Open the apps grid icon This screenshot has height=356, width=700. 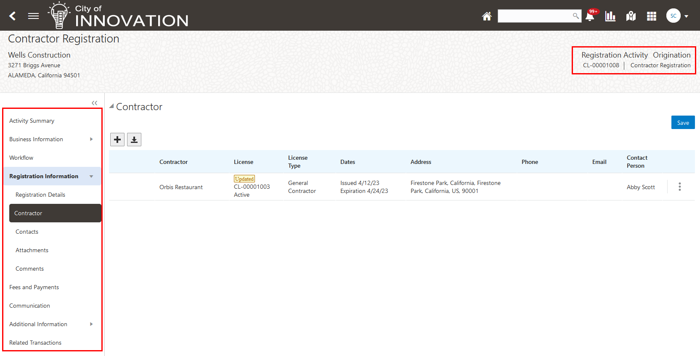pyautogui.click(x=651, y=16)
